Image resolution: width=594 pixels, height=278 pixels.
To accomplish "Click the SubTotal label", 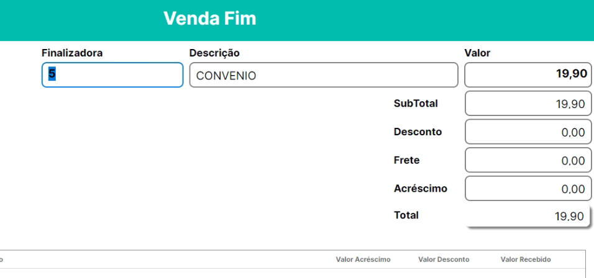I will 416,104.
